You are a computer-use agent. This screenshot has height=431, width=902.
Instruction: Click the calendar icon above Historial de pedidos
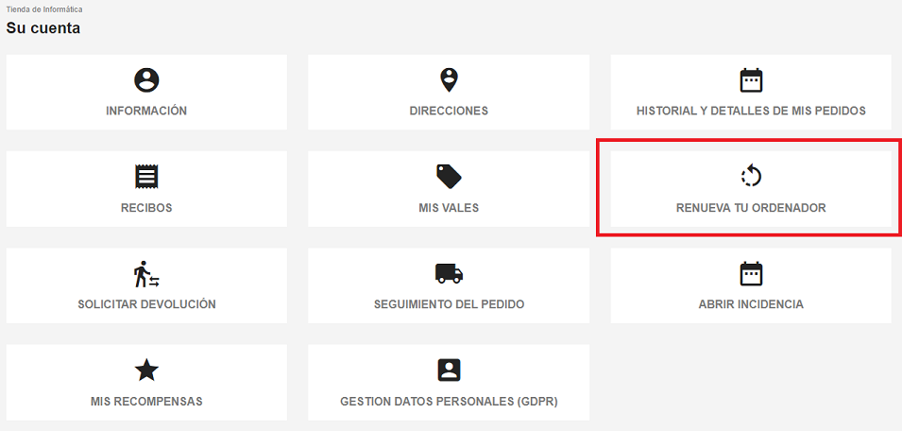click(751, 80)
